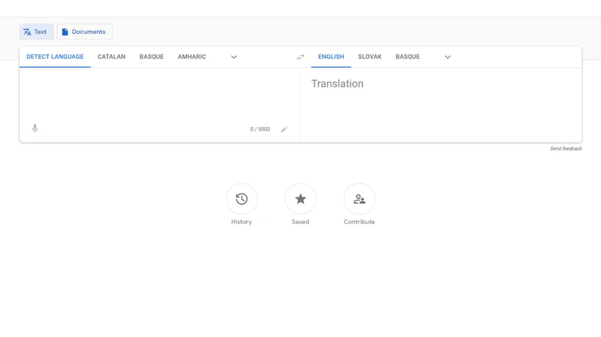Select Basque as source language
The image size is (601, 337).
[152, 57]
